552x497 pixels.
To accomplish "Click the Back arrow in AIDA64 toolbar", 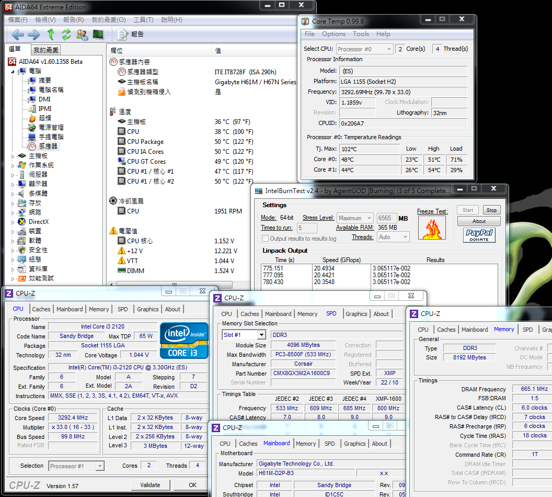I will [18, 35].
